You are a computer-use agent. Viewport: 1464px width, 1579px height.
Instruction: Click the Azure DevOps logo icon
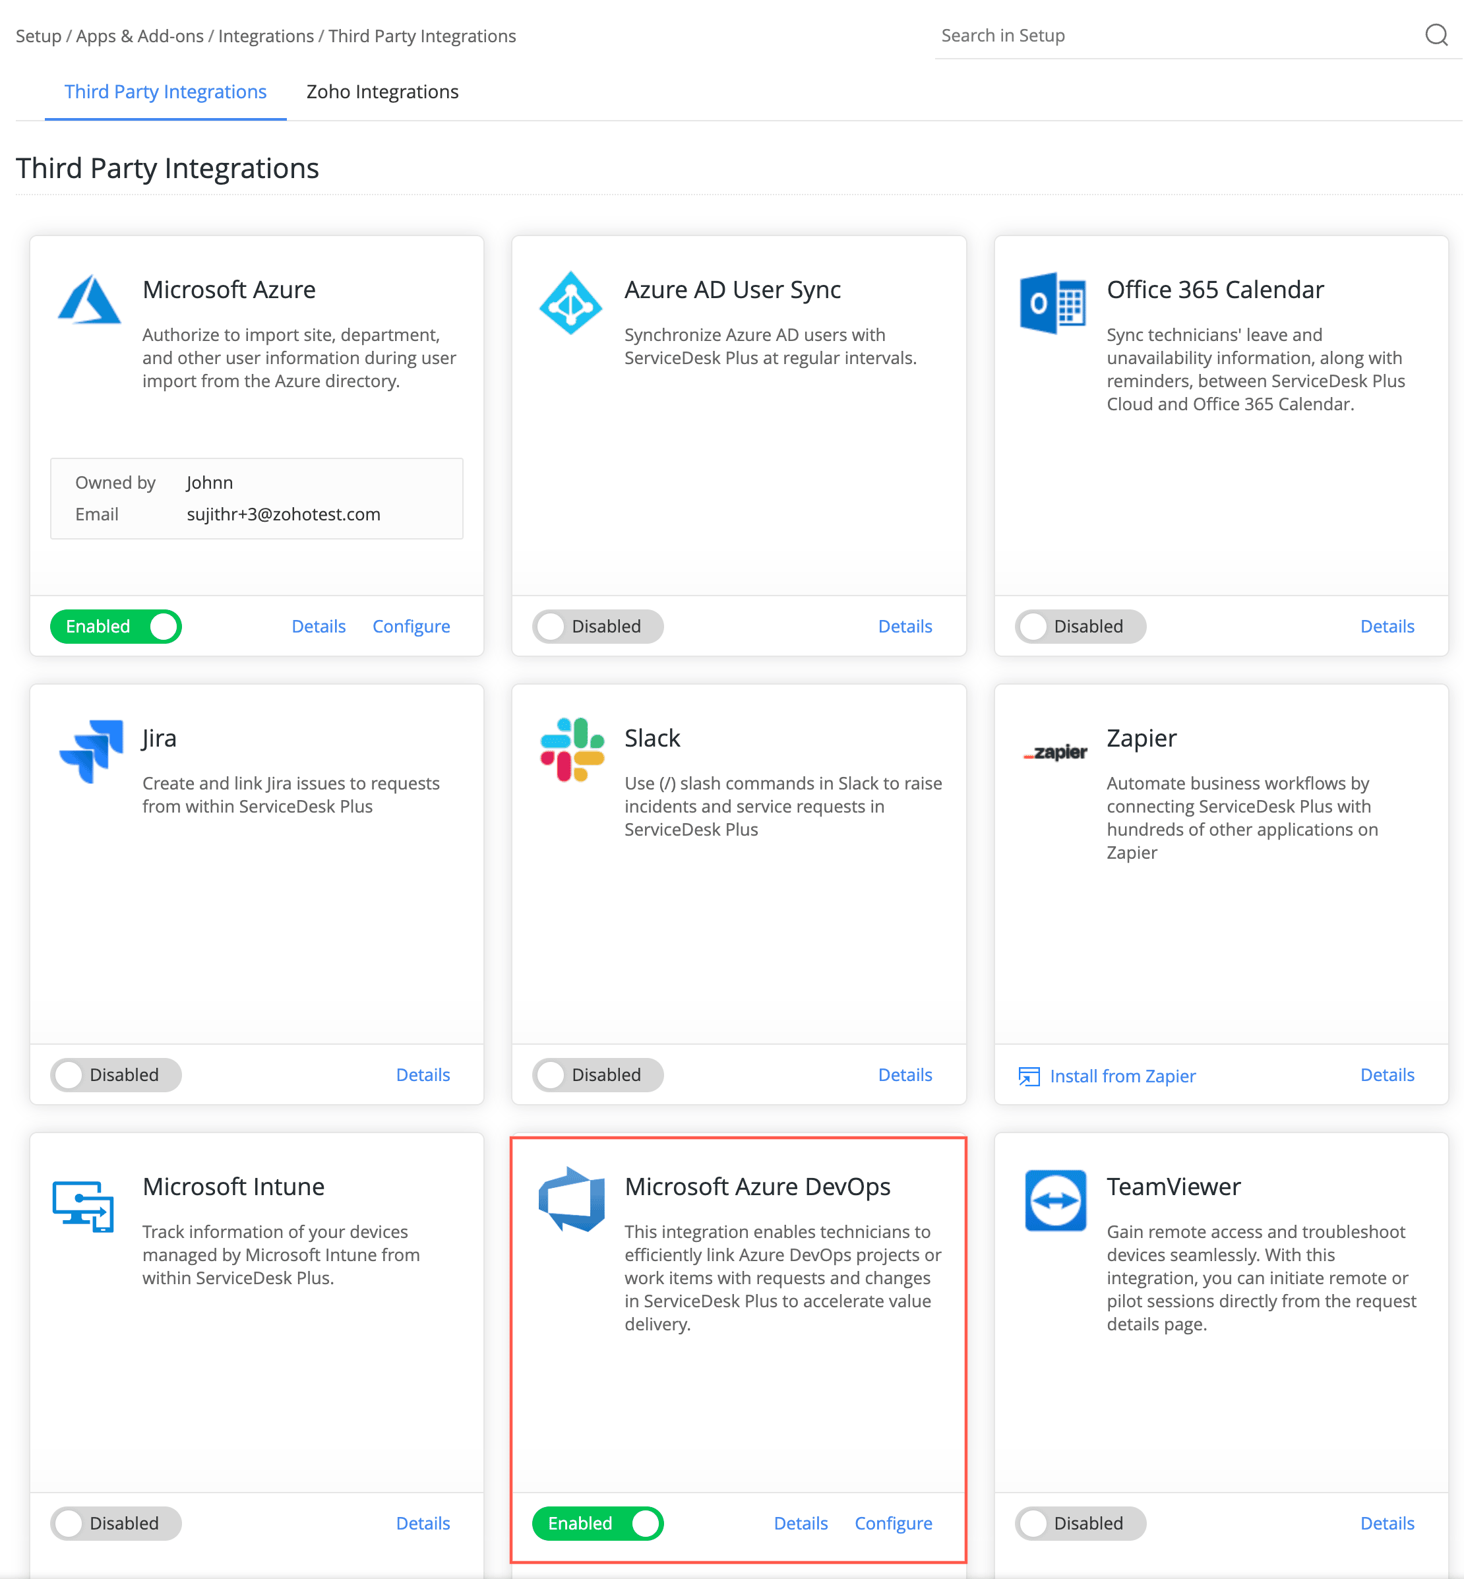[572, 1198]
